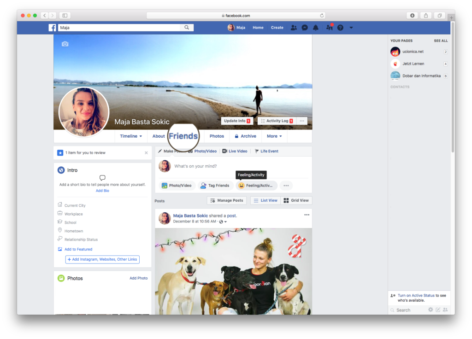Open the notifications bell icon
The height and width of the screenshot is (339, 472).
point(316,28)
